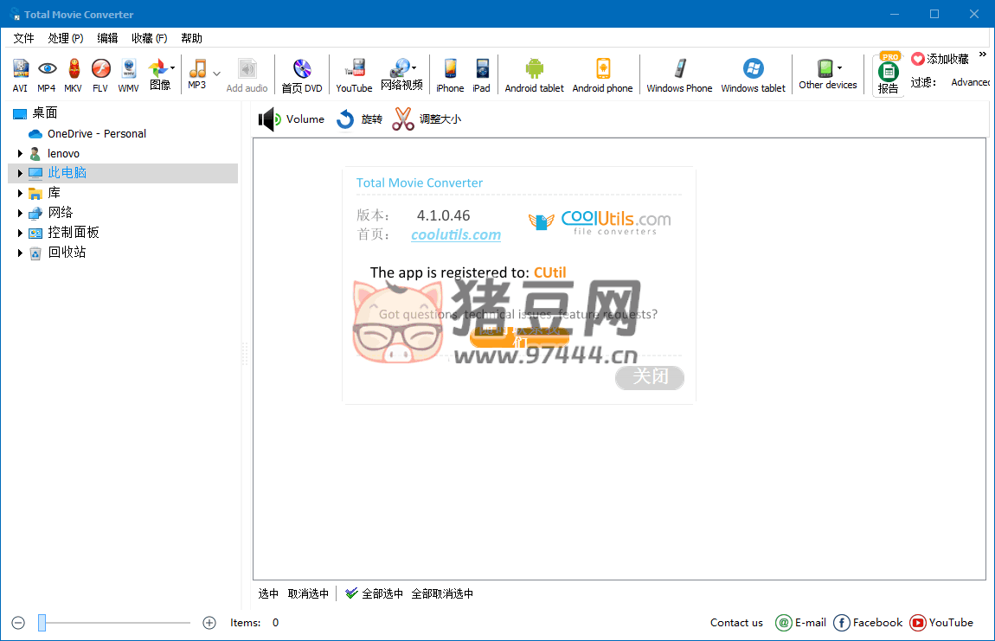Expand the 控制面板 tree node
The width and height of the screenshot is (995, 641).
20,233
